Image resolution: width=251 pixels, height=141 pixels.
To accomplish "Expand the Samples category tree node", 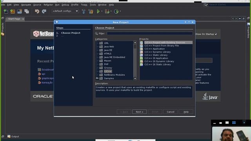I will tap(97, 78).
